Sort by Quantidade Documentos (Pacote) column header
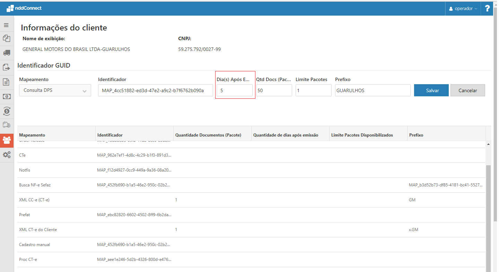Screen dimensions: 499x272 pyautogui.click(x=208, y=135)
